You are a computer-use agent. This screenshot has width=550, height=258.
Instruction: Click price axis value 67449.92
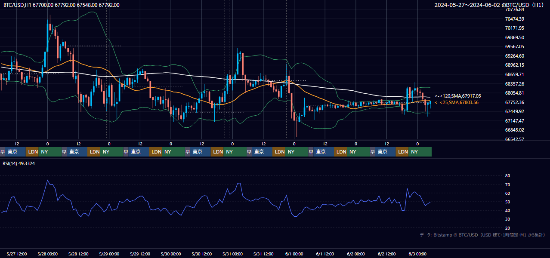coord(514,111)
